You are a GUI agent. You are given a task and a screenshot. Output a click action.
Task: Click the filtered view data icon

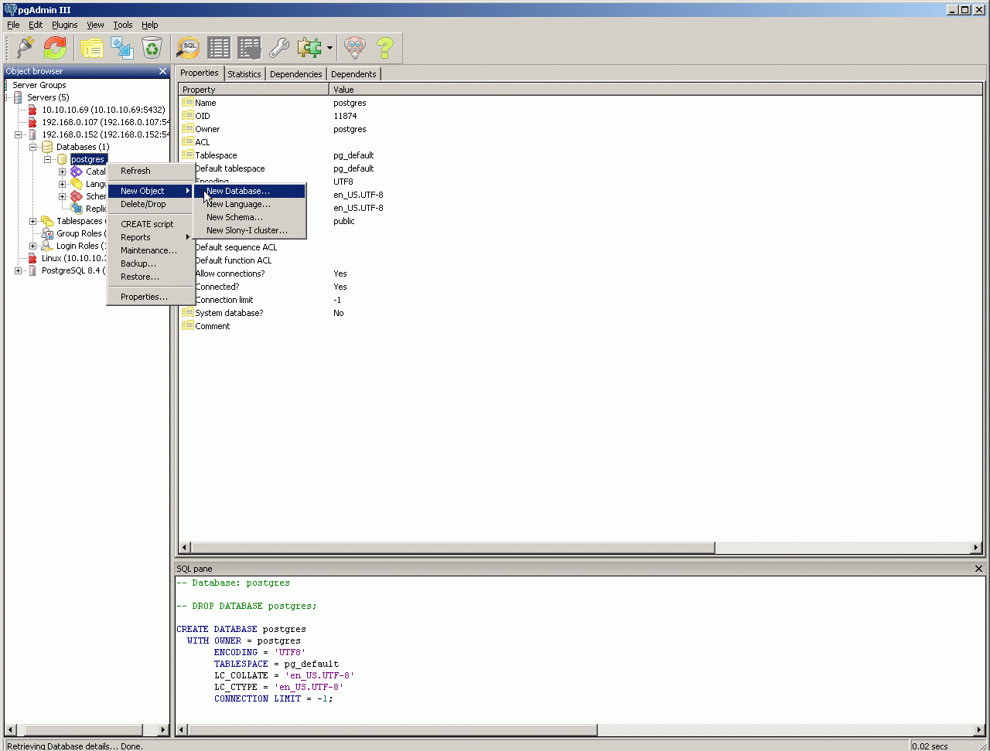point(249,48)
